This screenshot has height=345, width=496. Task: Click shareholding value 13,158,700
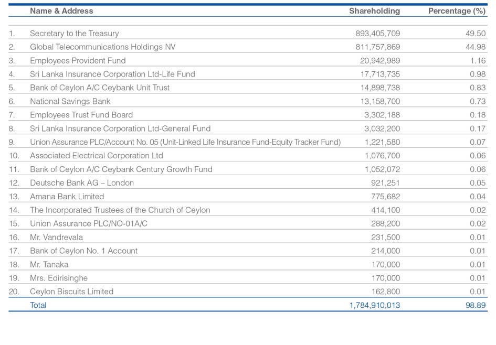pyautogui.click(x=380, y=101)
